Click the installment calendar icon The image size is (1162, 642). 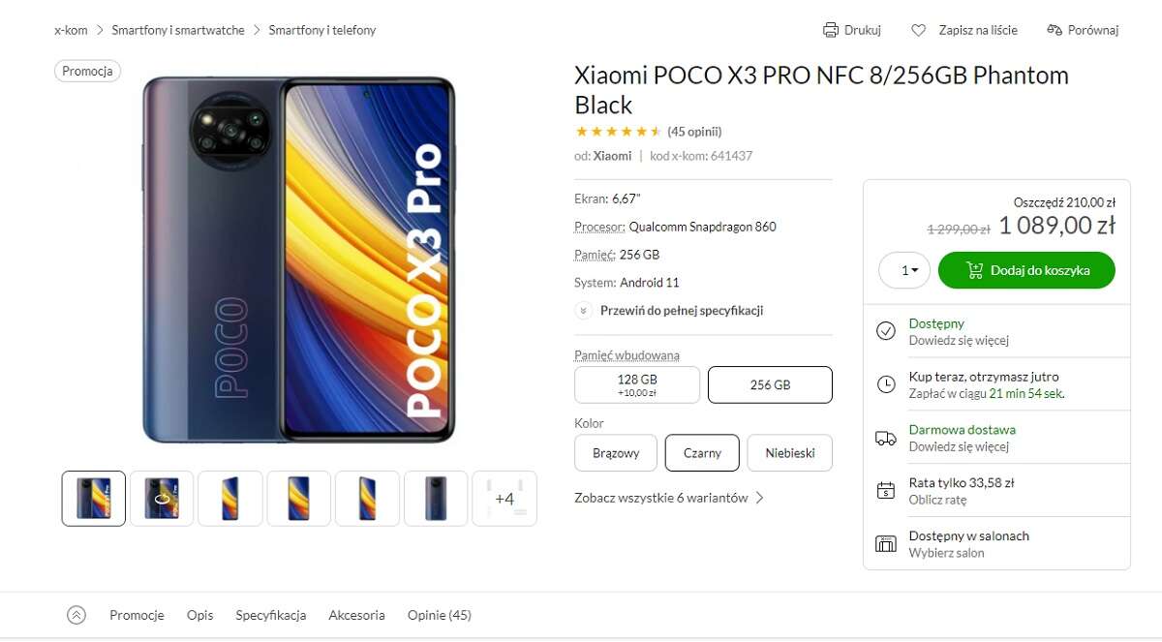pyautogui.click(x=885, y=490)
